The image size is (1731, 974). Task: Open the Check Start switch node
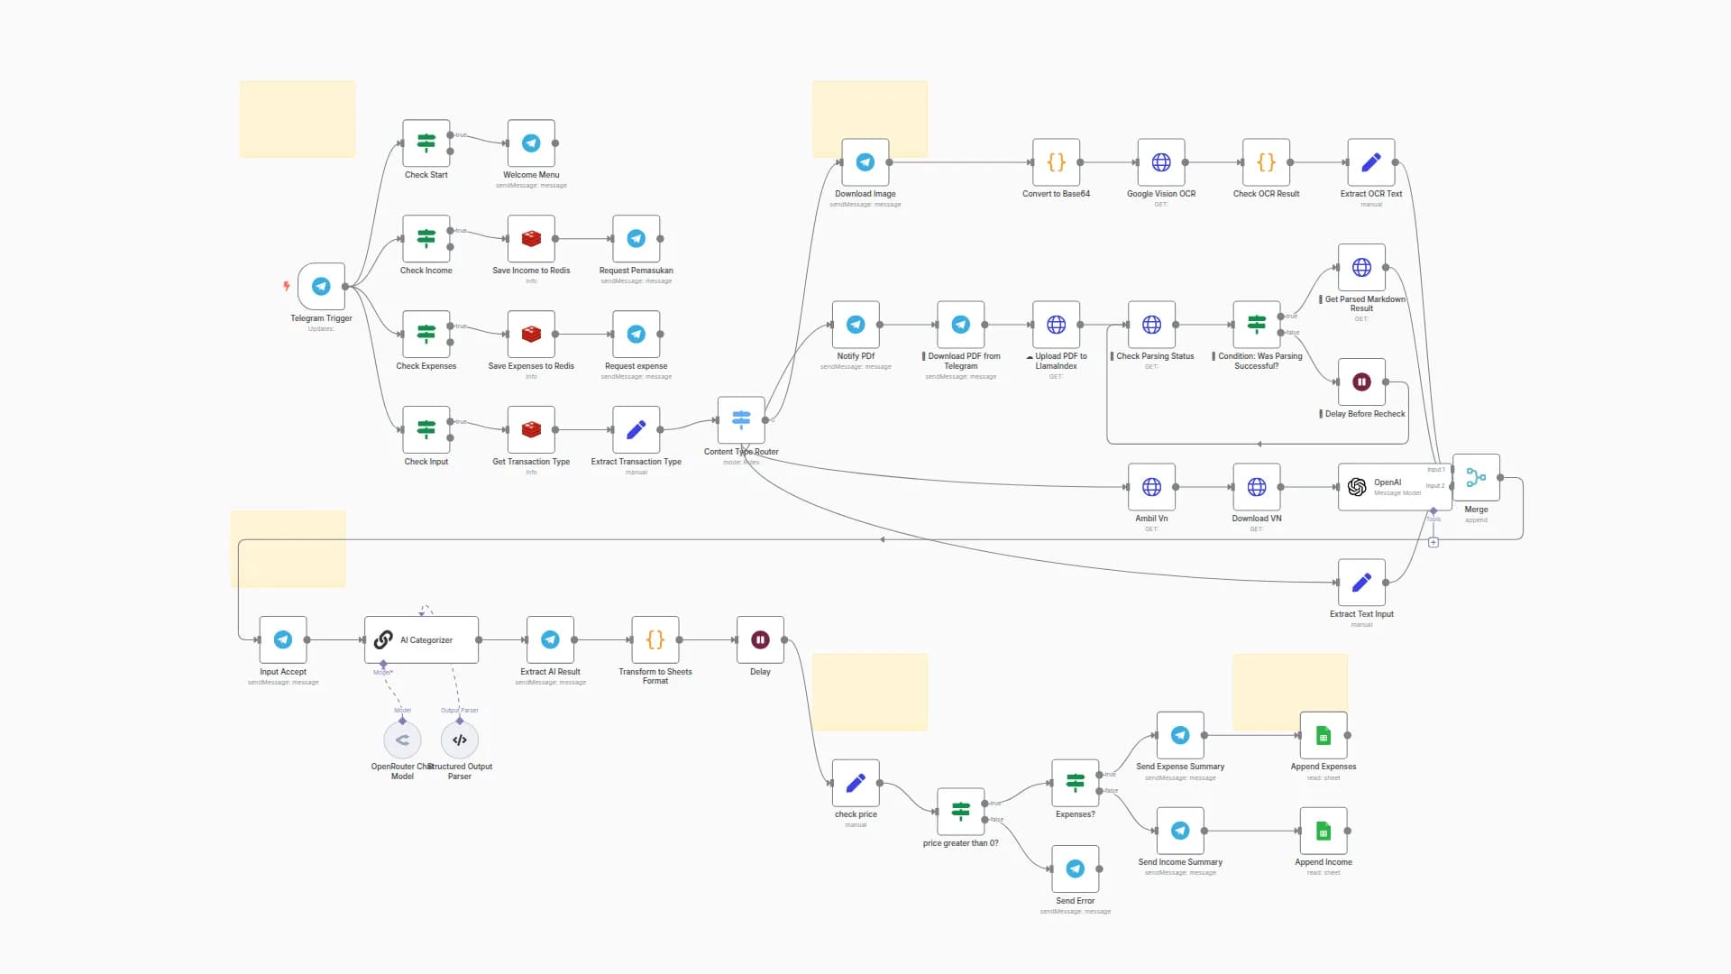[x=426, y=143]
